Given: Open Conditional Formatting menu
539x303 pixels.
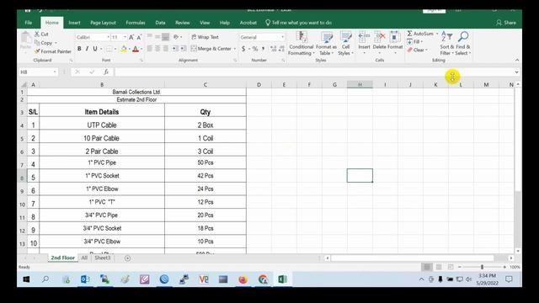Looking at the screenshot, I should (x=302, y=43).
